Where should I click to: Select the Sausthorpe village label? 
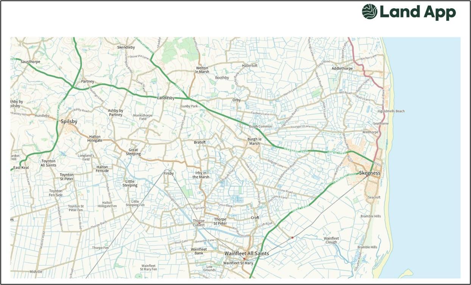pos(31,61)
